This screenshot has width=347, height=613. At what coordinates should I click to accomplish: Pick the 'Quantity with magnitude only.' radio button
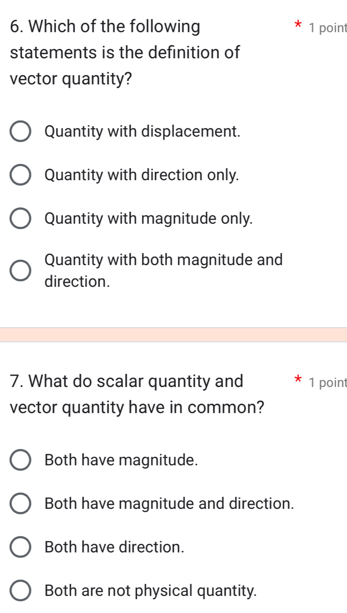20,219
